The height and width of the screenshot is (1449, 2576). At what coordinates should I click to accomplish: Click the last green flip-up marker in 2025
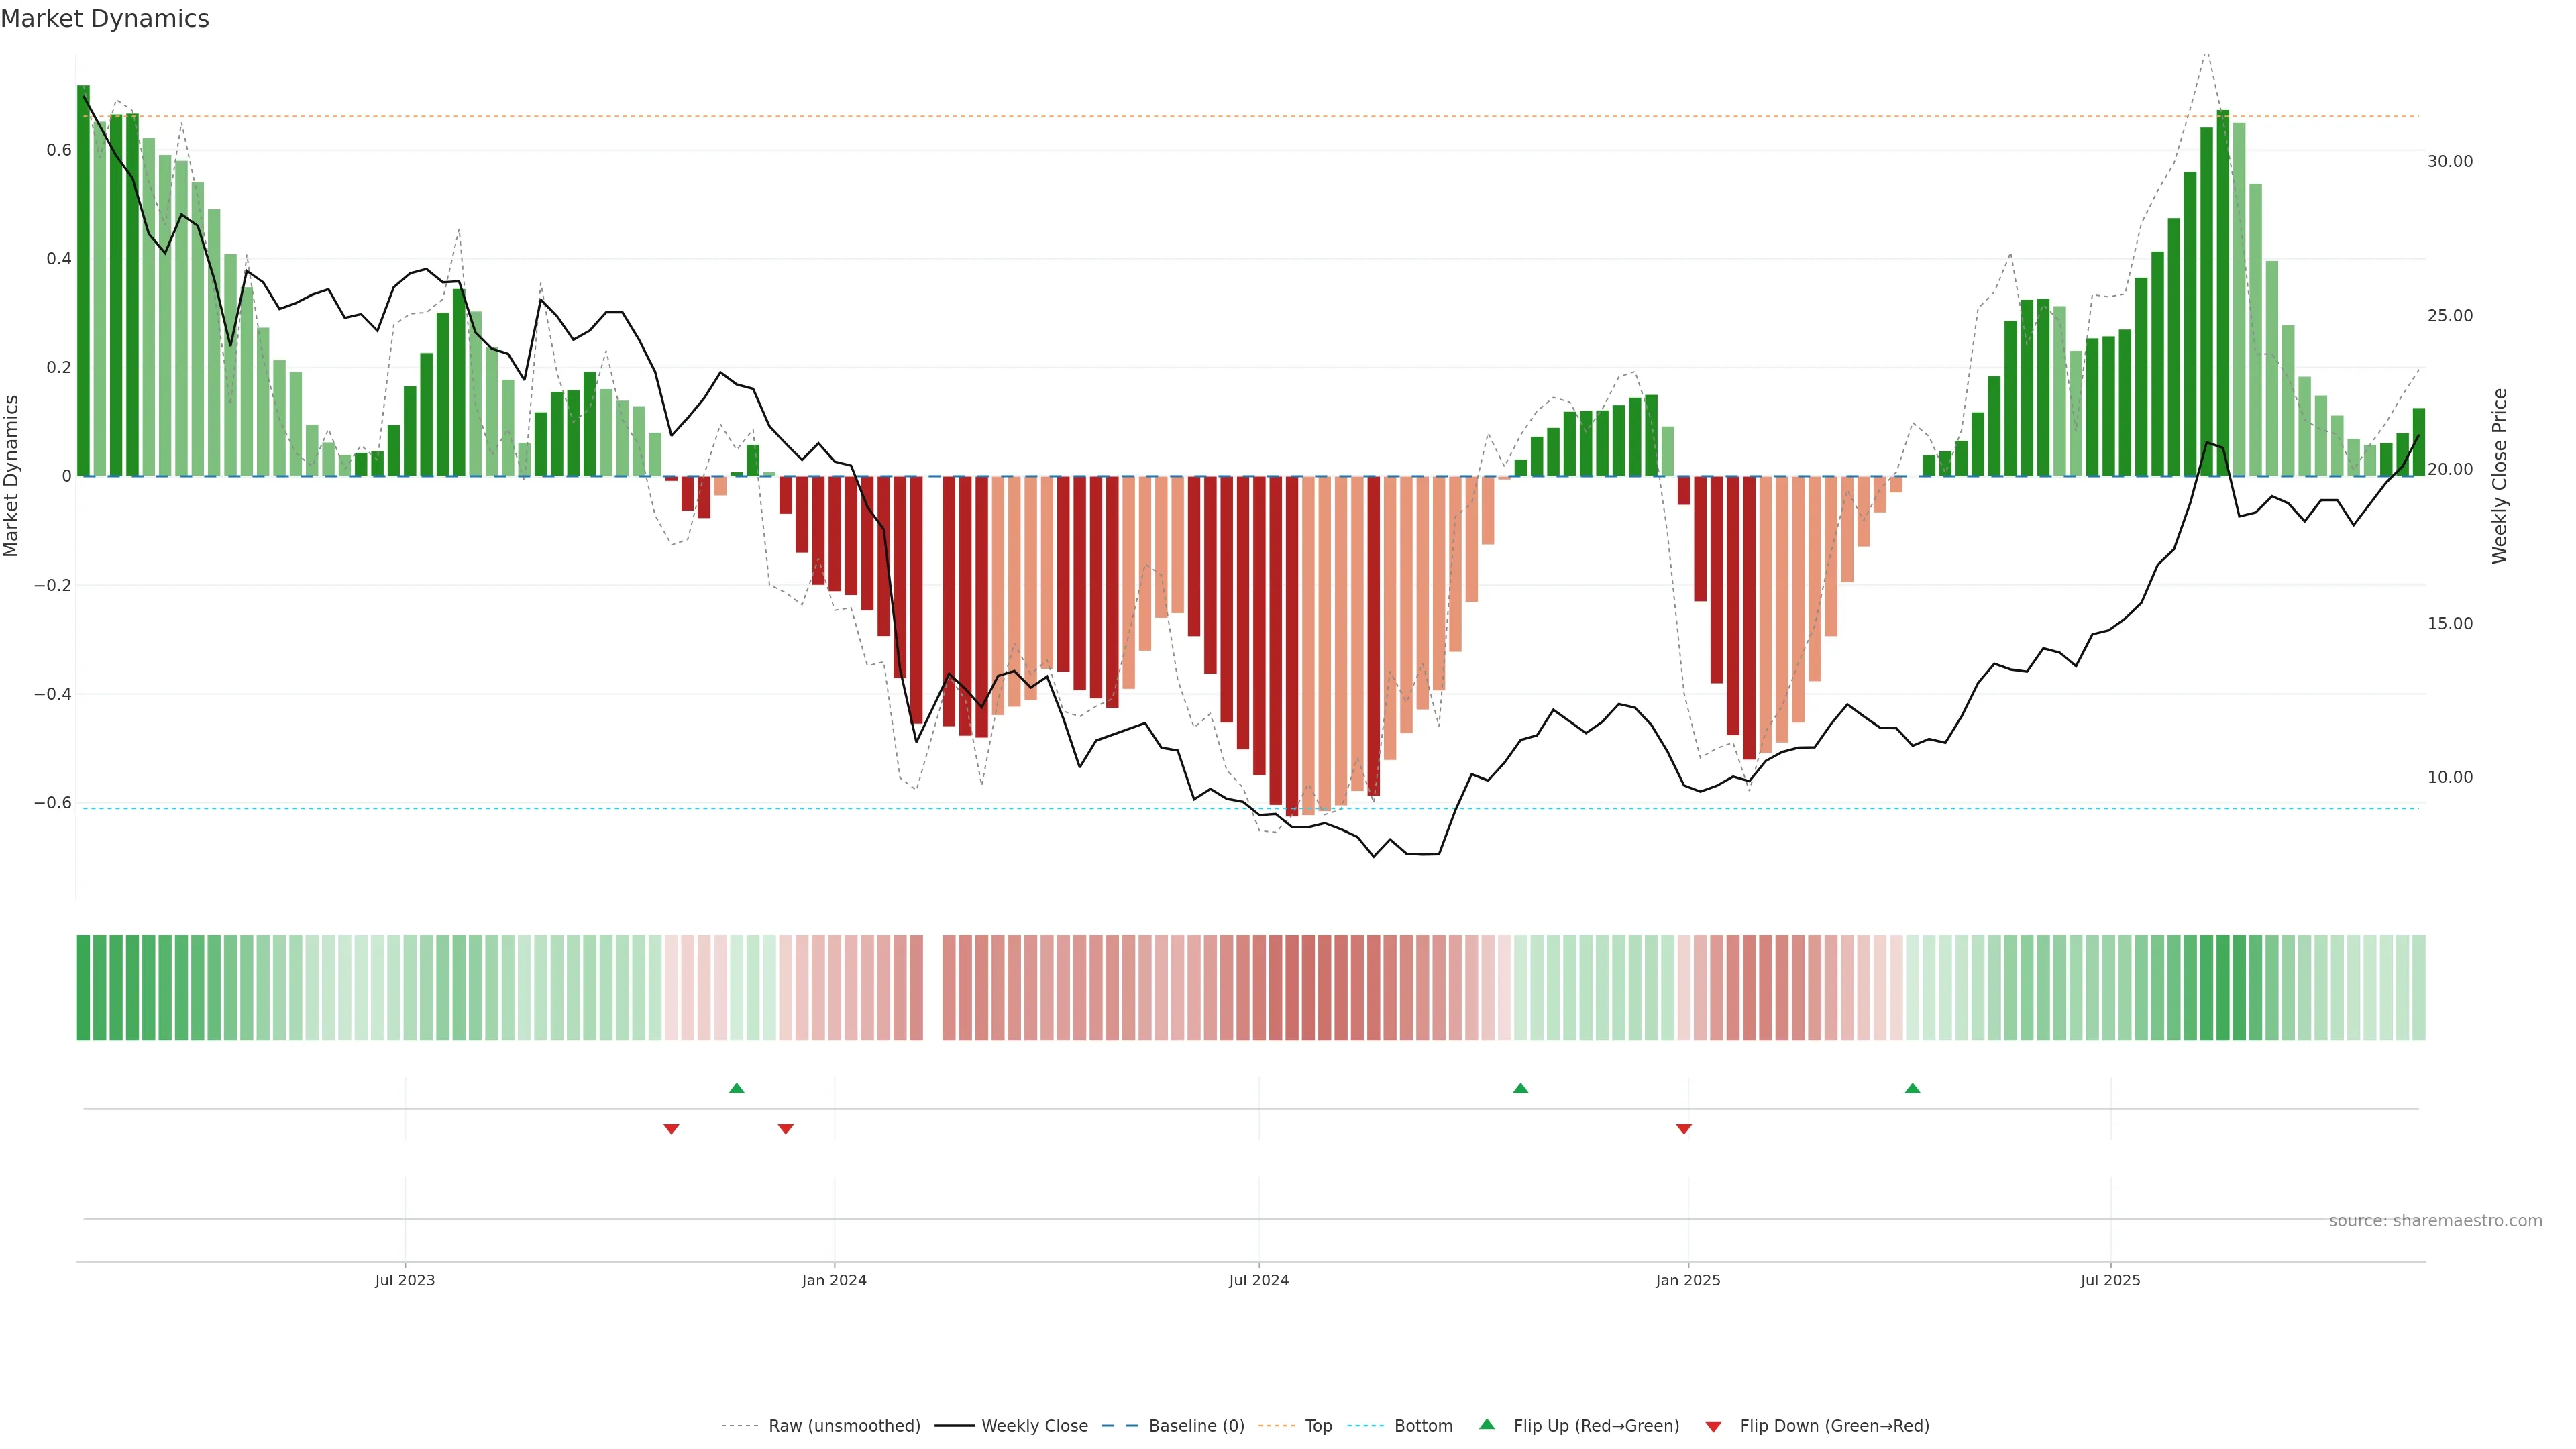coord(1912,1088)
